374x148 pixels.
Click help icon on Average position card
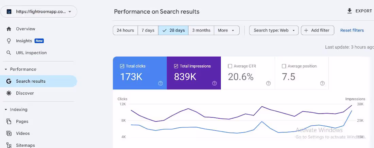[x=322, y=83]
